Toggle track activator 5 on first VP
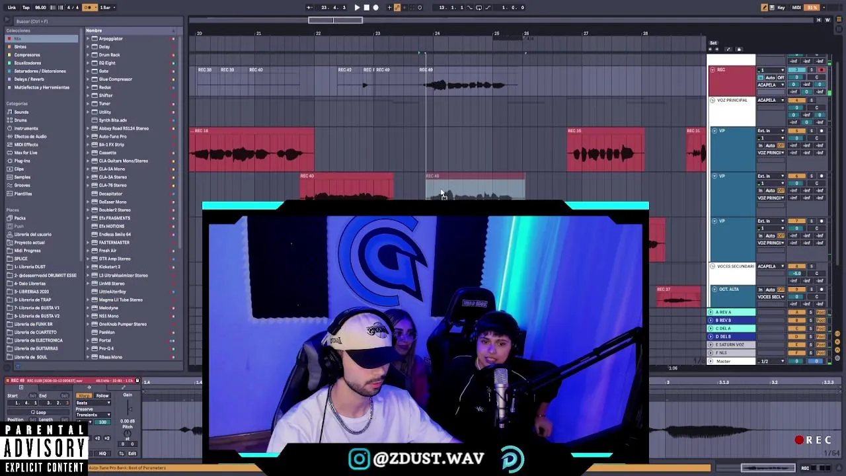846x476 pixels. (x=798, y=131)
